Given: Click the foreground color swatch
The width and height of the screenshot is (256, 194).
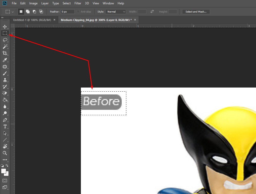Looking at the screenshot, I should [x=4, y=171].
